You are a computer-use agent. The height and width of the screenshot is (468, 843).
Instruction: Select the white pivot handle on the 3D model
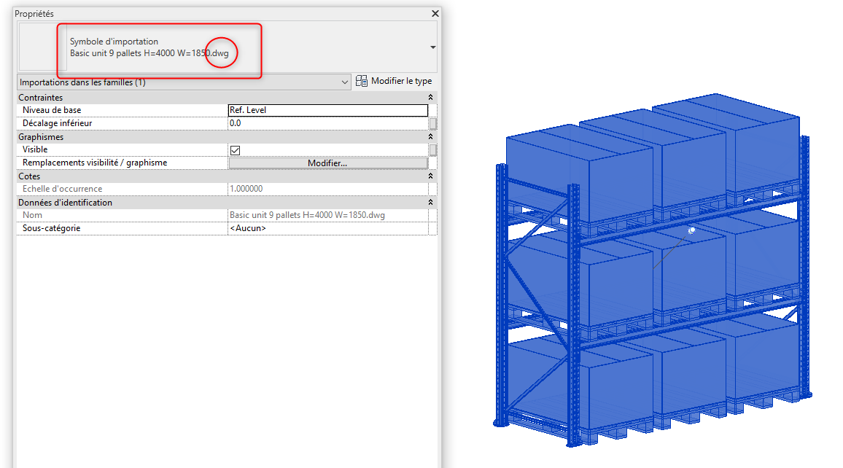pos(692,230)
